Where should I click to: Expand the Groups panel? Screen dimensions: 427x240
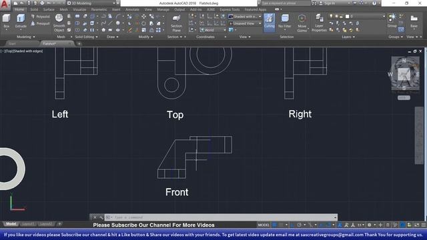tap(396, 37)
